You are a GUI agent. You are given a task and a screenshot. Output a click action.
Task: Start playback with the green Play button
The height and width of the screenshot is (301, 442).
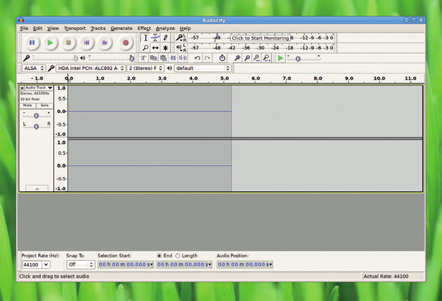click(50, 43)
